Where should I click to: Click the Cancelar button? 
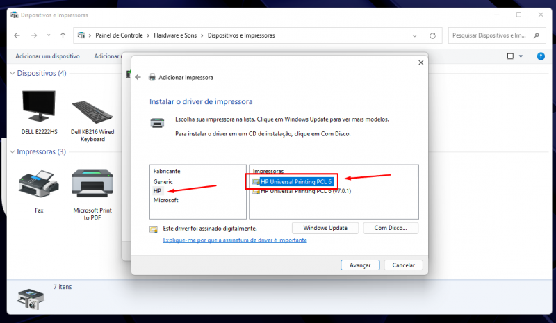[403, 265]
